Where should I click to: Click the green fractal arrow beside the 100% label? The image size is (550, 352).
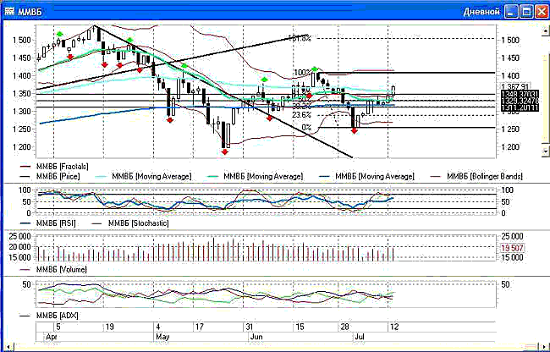point(315,69)
